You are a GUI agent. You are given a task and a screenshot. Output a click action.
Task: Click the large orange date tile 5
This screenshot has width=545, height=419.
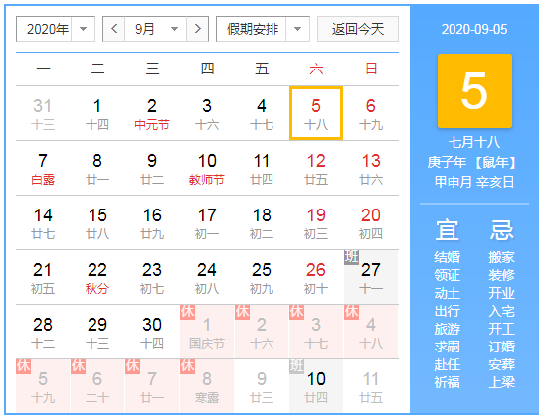coord(474,91)
